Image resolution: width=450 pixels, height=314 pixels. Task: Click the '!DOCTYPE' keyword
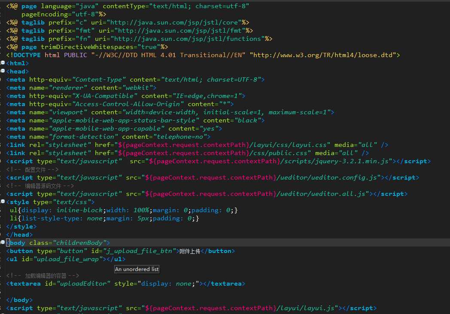point(25,55)
